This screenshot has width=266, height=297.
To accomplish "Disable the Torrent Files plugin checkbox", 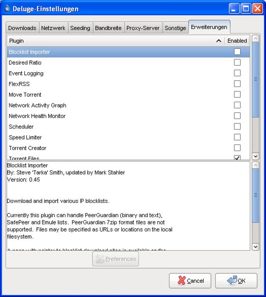I will point(237,158).
